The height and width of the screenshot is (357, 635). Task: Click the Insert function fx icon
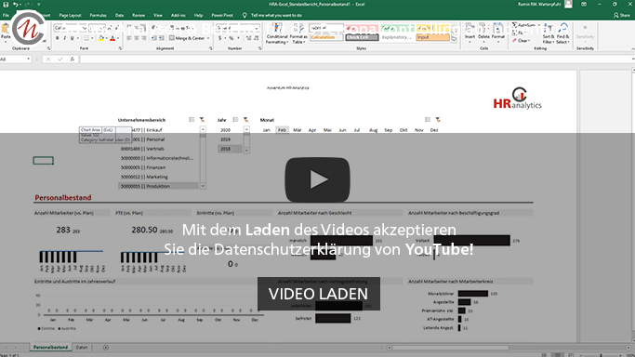[73, 59]
